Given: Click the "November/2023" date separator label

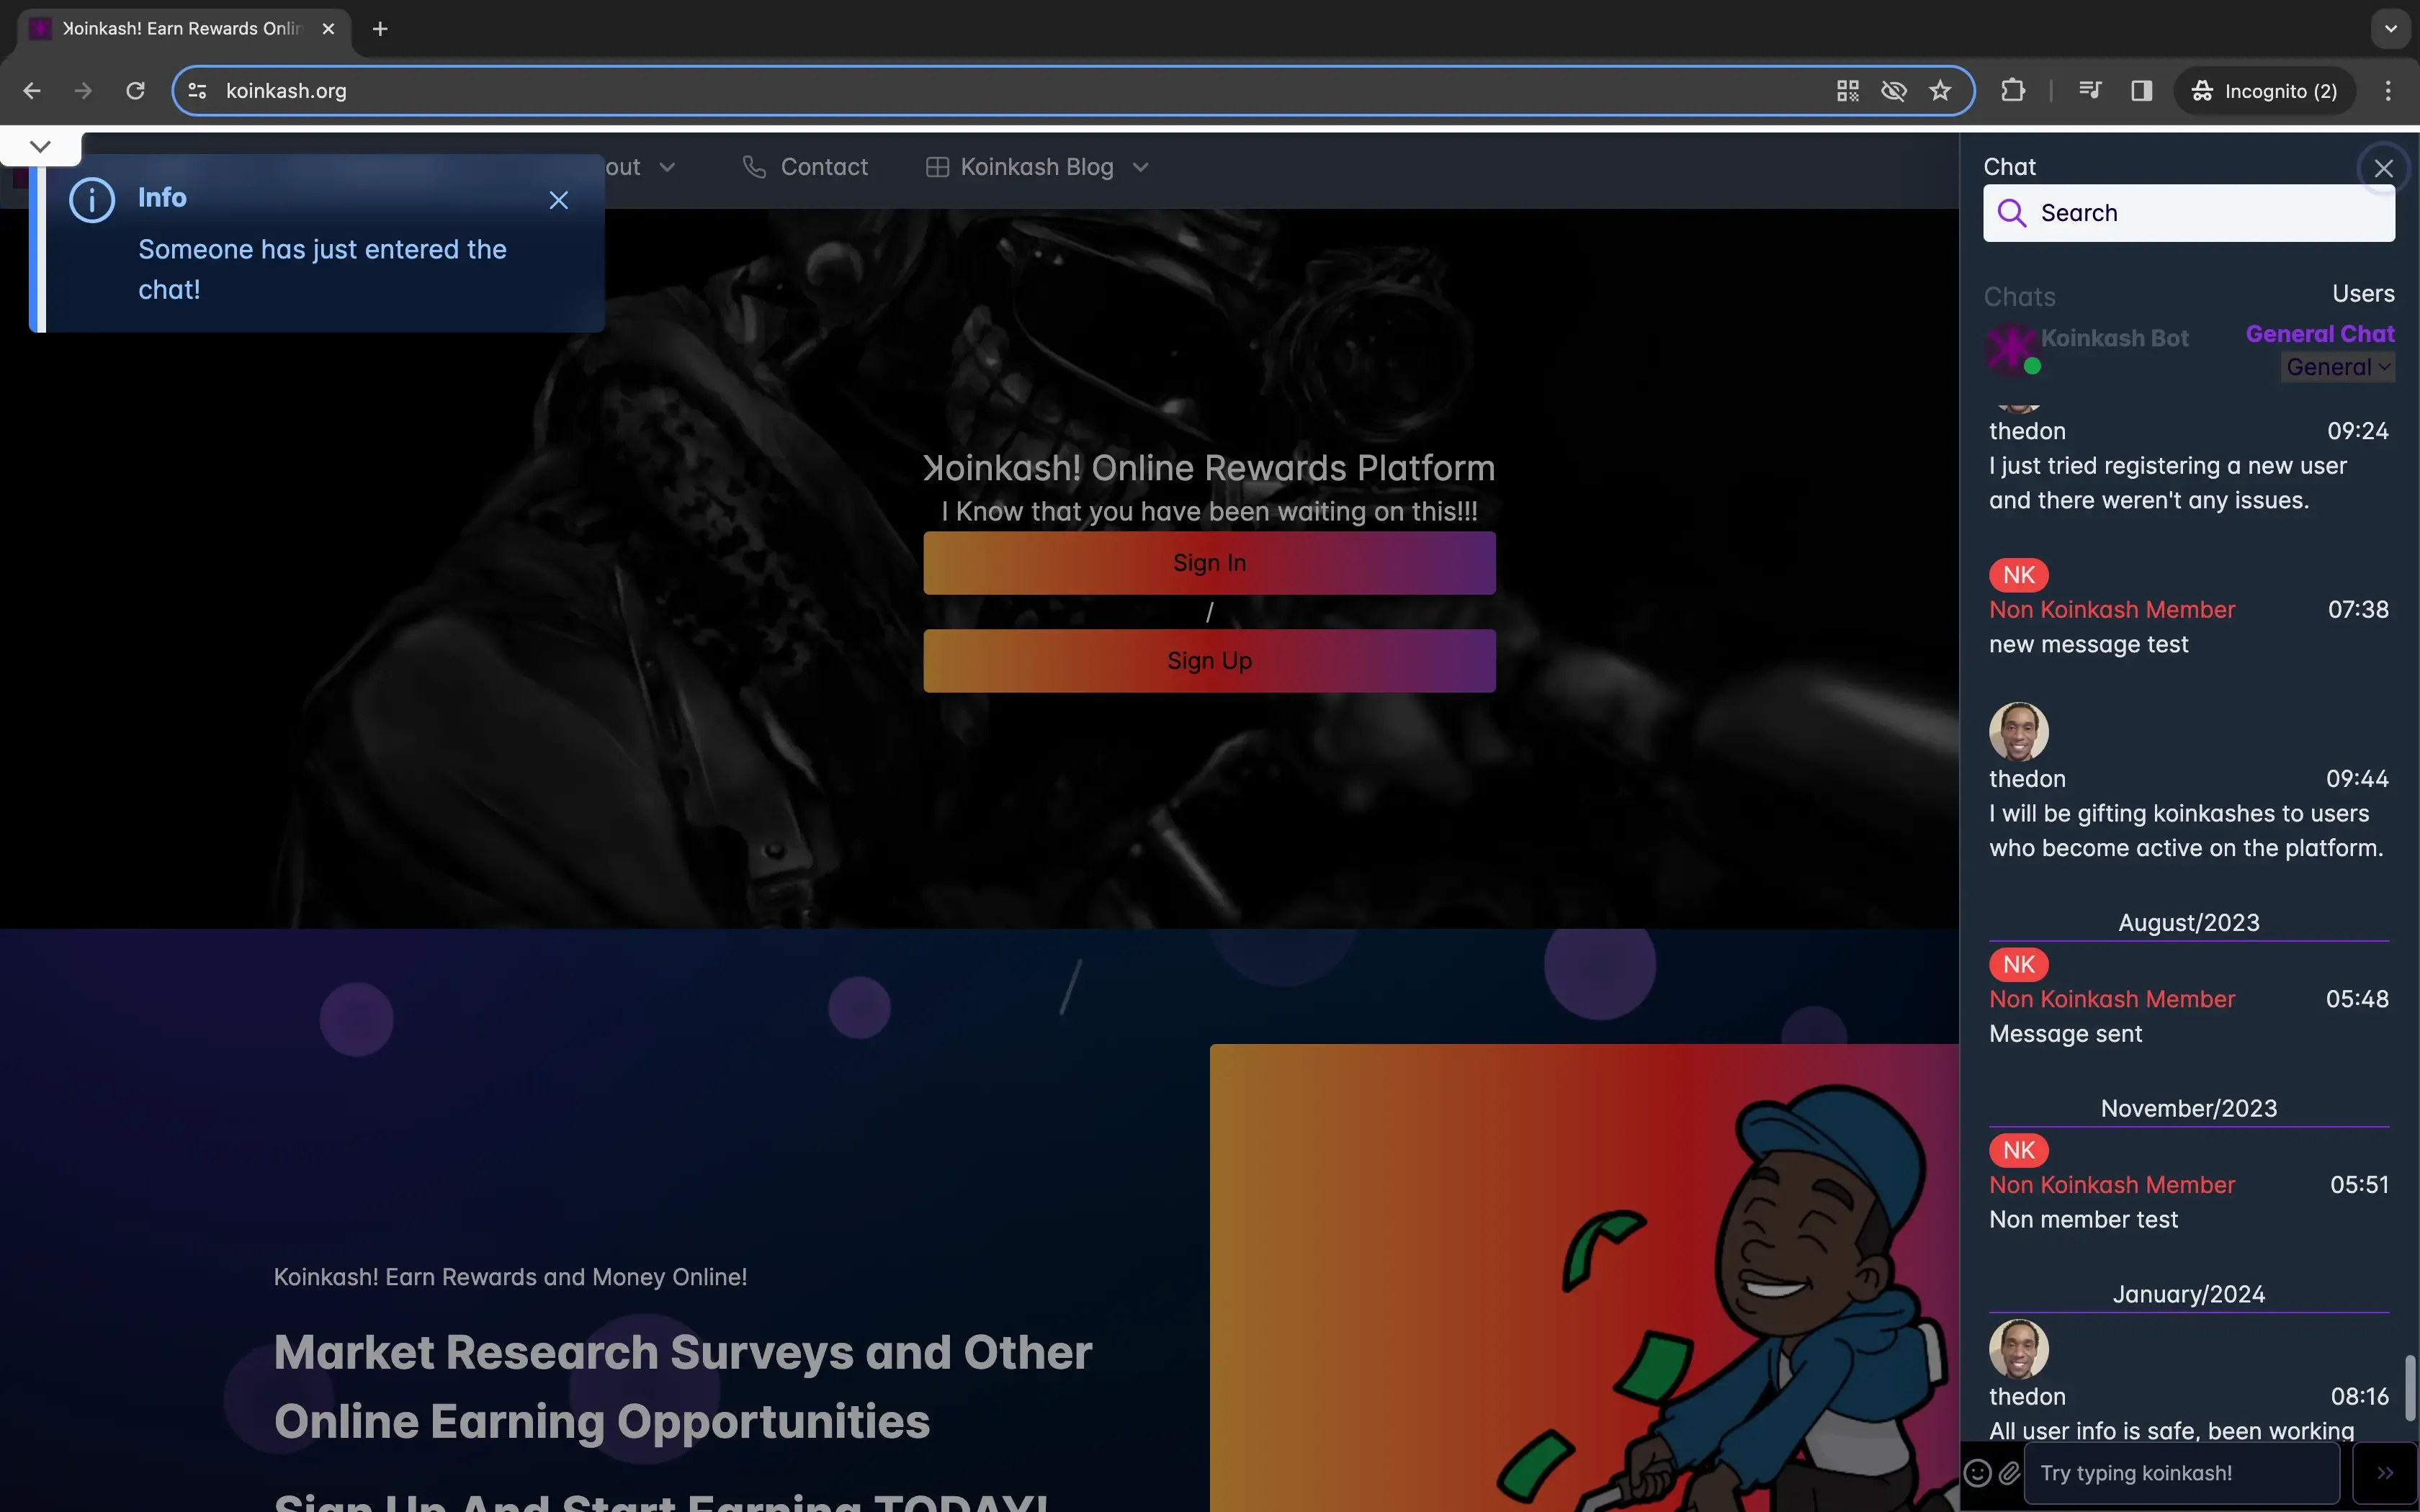Looking at the screenshot, I should click(x=2189, y=1109).
